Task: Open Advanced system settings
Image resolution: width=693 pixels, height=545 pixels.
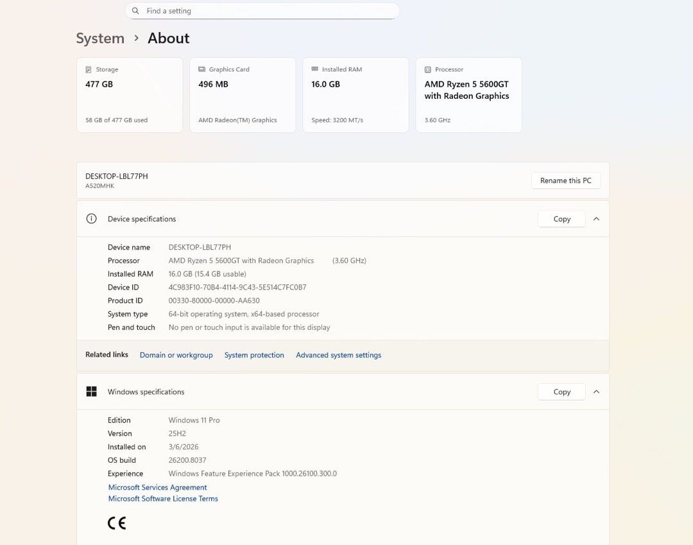Action: click(339, 355)
